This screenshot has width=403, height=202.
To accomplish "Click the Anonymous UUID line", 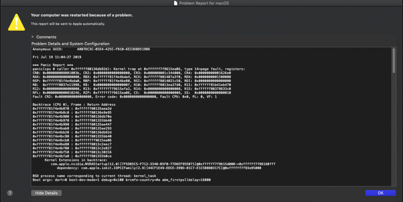I will tap(91, 49).
